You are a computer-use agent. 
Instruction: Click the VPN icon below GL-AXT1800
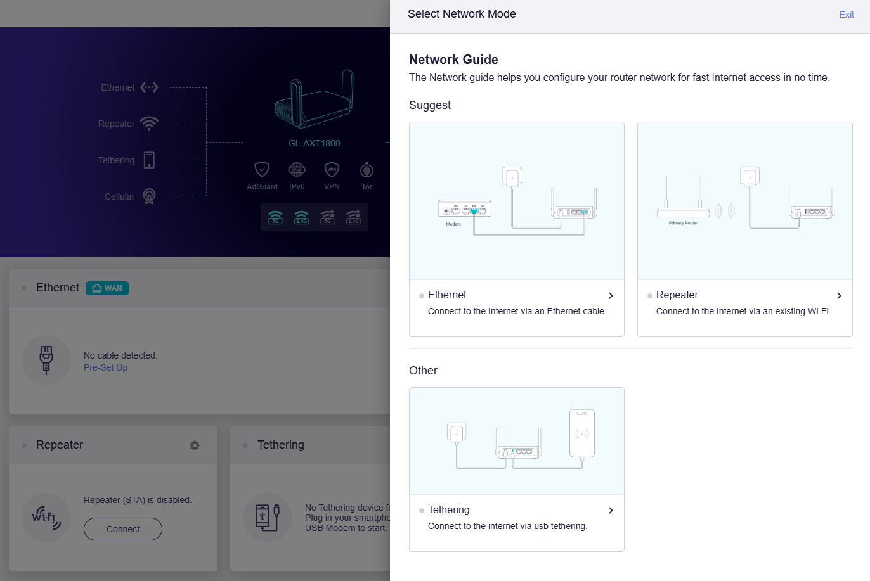(332, 170)
